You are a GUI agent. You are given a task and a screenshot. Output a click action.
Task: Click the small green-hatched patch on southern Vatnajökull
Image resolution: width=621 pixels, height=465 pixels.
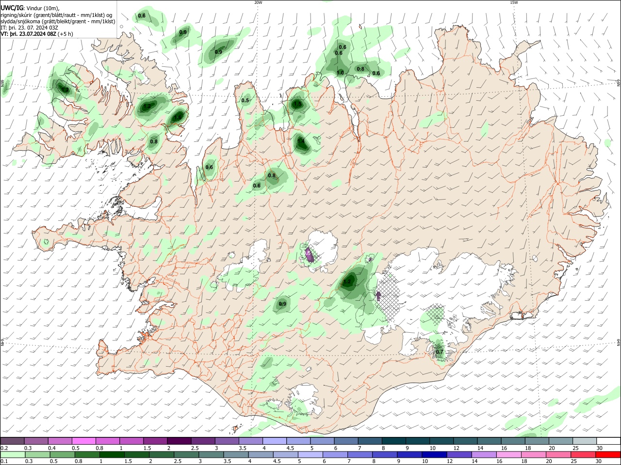(x=436, y=313)
